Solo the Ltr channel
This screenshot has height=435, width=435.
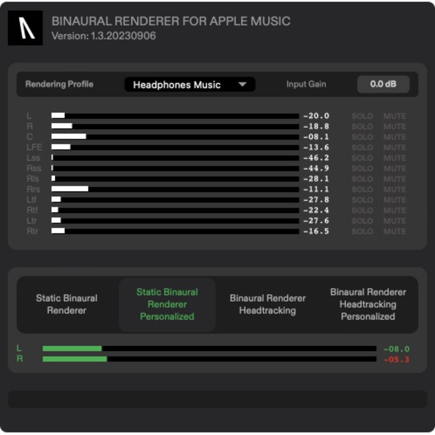pyautogui.click(x=362, y=221)
